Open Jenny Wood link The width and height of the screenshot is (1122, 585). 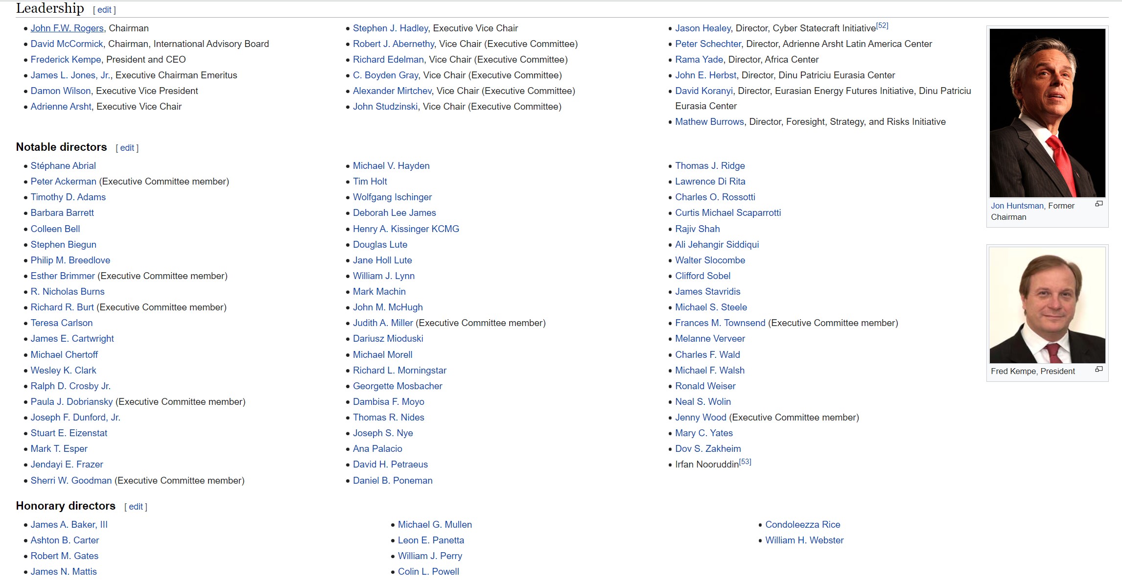pyautogui.click(x=701, y=418)
